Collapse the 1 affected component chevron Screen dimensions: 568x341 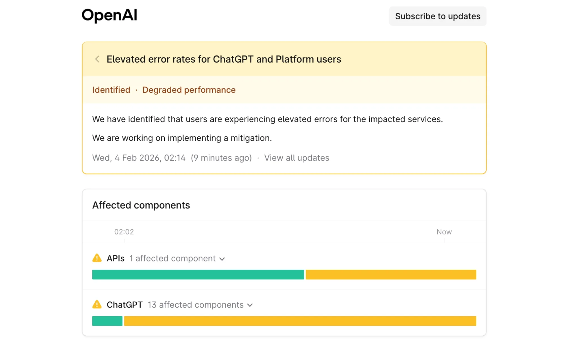coord(222,259)
